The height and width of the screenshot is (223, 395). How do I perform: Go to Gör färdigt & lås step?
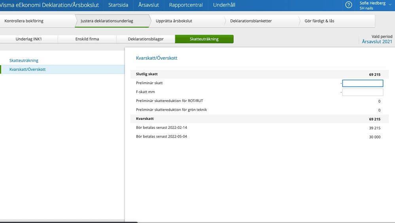(319, 21)
